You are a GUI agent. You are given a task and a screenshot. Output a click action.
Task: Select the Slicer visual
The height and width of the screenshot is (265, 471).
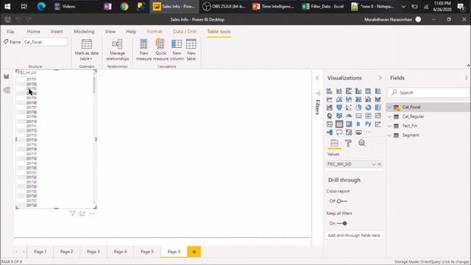tap(330, 124)
